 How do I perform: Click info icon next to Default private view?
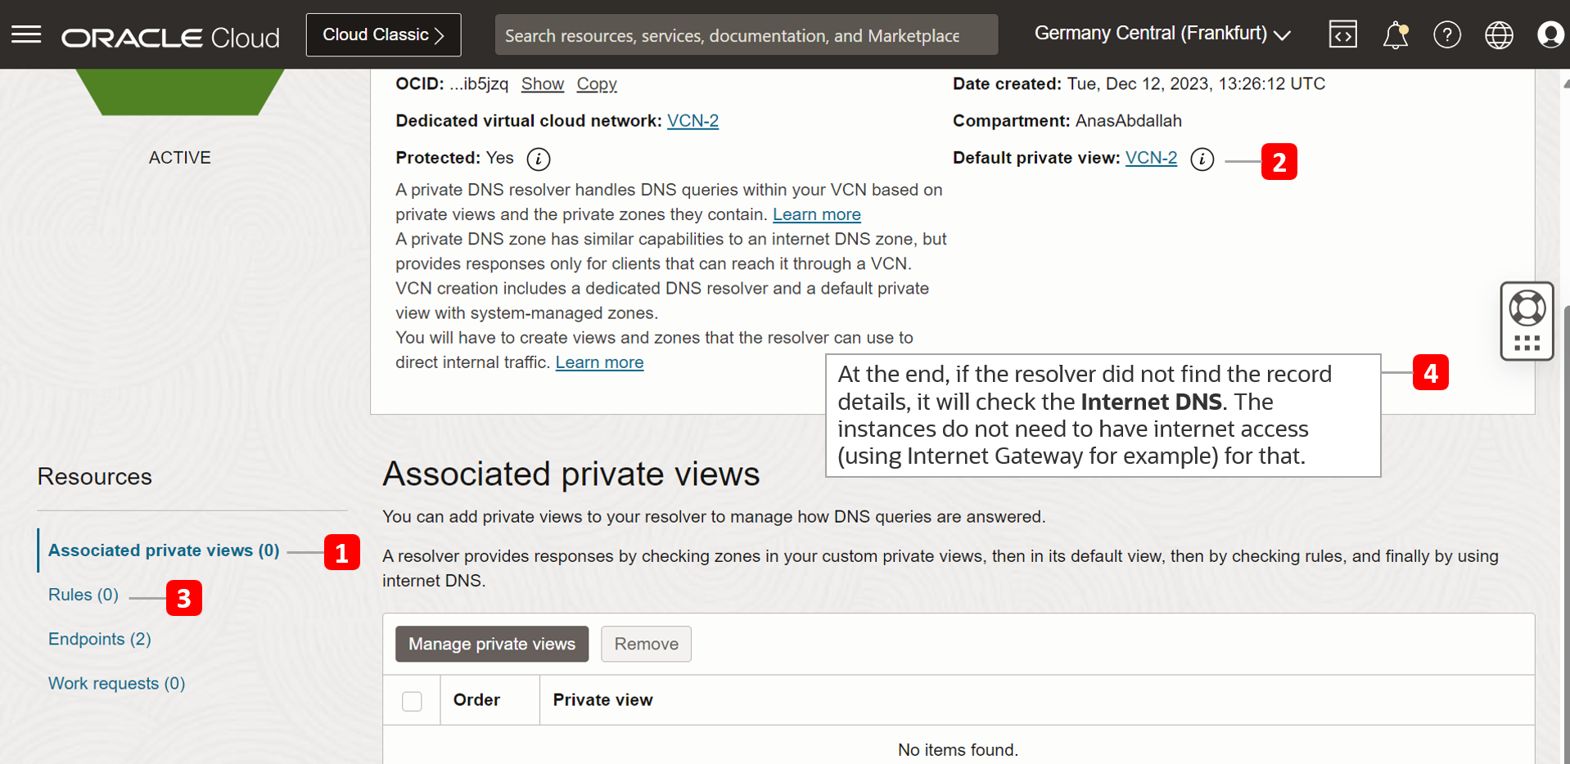tap(1202, 159)
